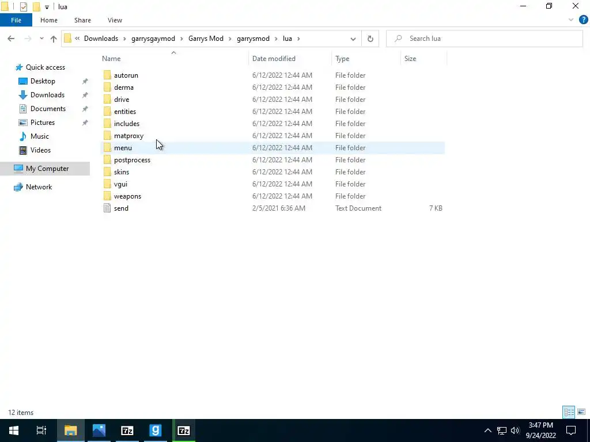Open address bar history dropdown
Image resolution: width=590 pixels, height=442 pixels.
coord(353,39)
